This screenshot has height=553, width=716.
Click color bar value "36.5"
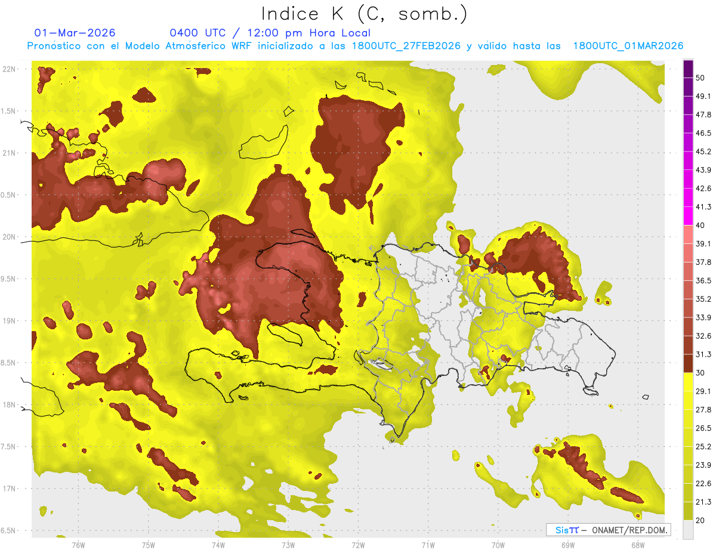(x=703, y=280)
